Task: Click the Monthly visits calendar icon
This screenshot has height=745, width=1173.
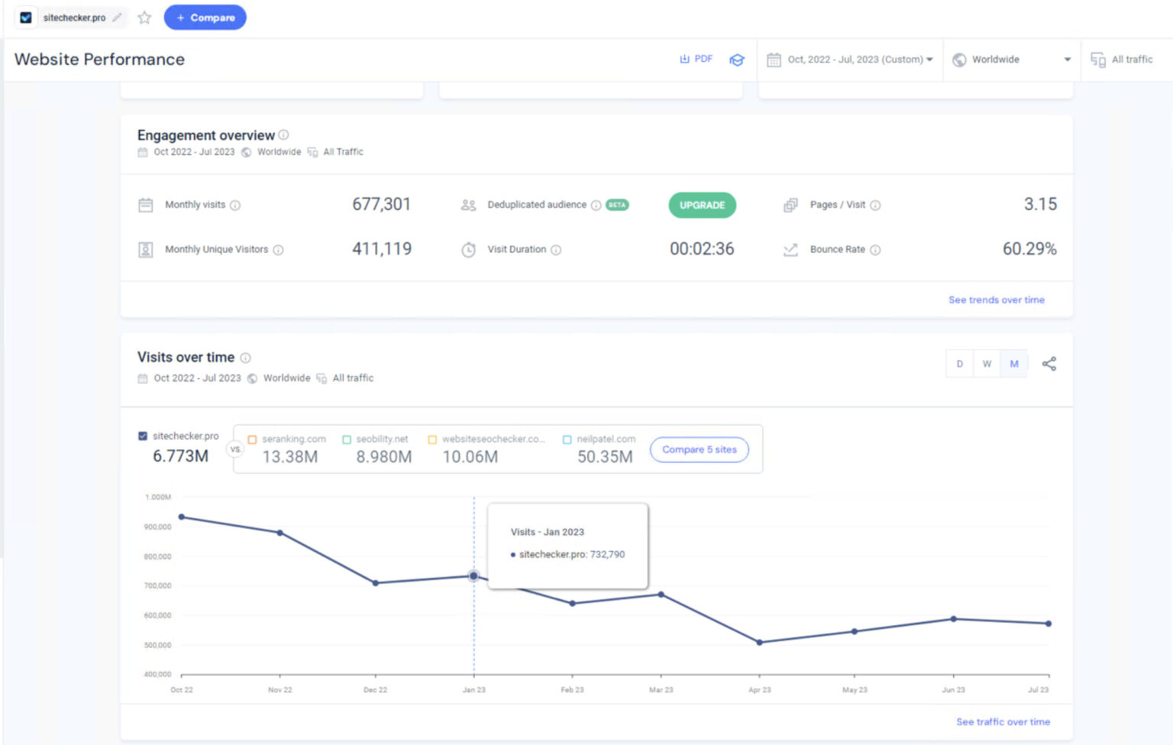Action: point(145,205)
